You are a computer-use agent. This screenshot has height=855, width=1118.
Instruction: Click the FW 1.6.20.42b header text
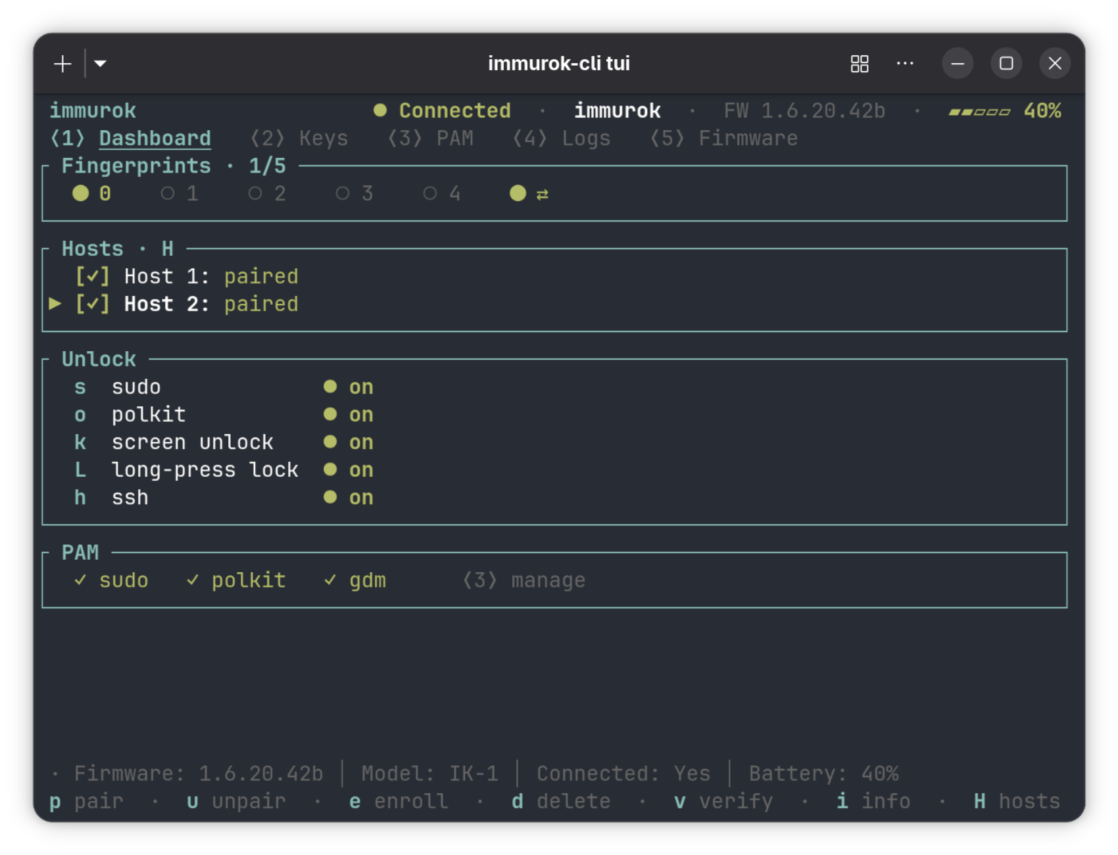pos(804,110)
